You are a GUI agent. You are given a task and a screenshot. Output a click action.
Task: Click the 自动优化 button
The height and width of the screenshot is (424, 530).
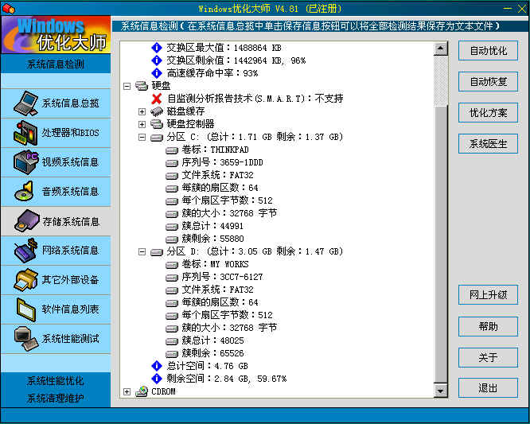coord(488,51)
